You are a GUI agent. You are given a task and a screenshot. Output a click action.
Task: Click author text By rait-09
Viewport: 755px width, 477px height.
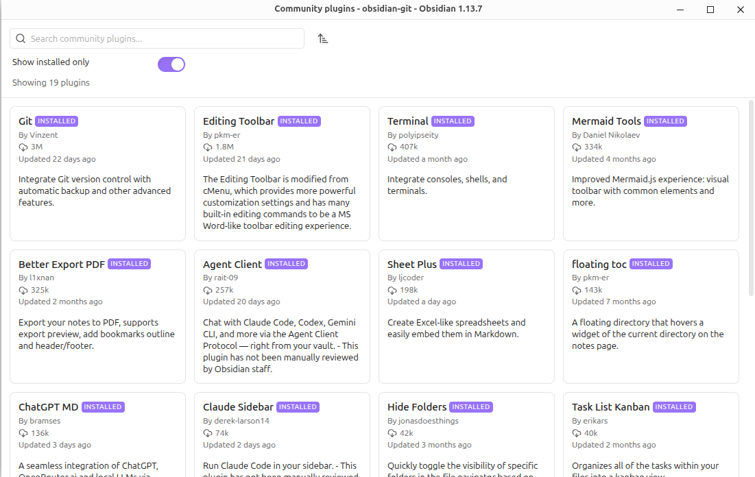[x=221, y=278]
